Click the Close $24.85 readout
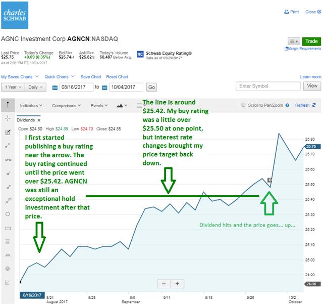Viewport: 323px width, 305px height. [109, 129]
